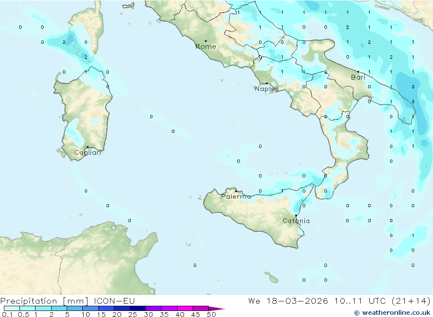Click the Palermo location dot marker
The image size is (433, 317).
236,191
